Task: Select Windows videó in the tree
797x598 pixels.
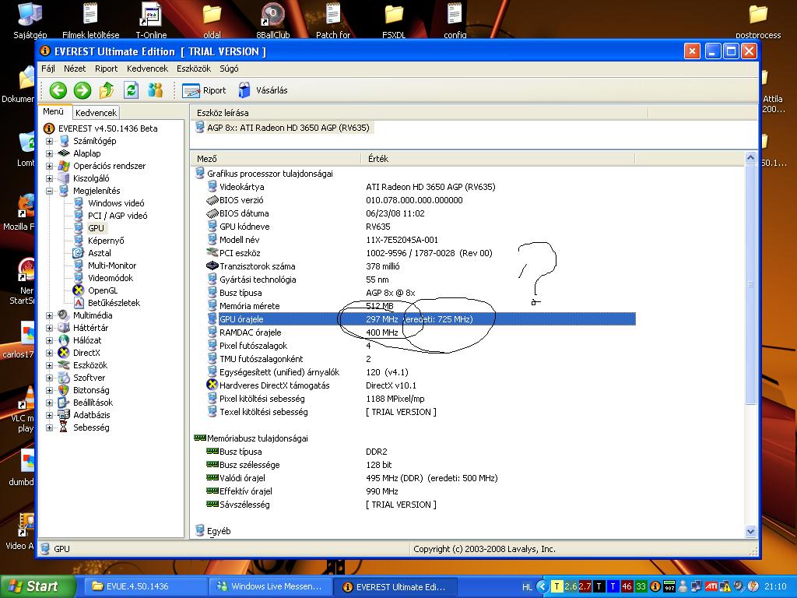Action: [x=116, y=203]
